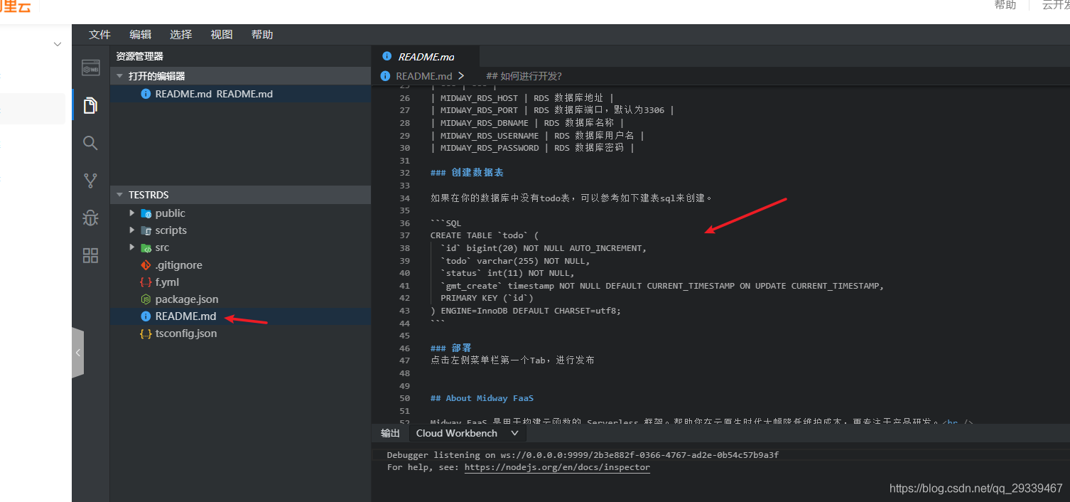Open the 帮助 menu in IDE menu bar

[x=261, y=34]
